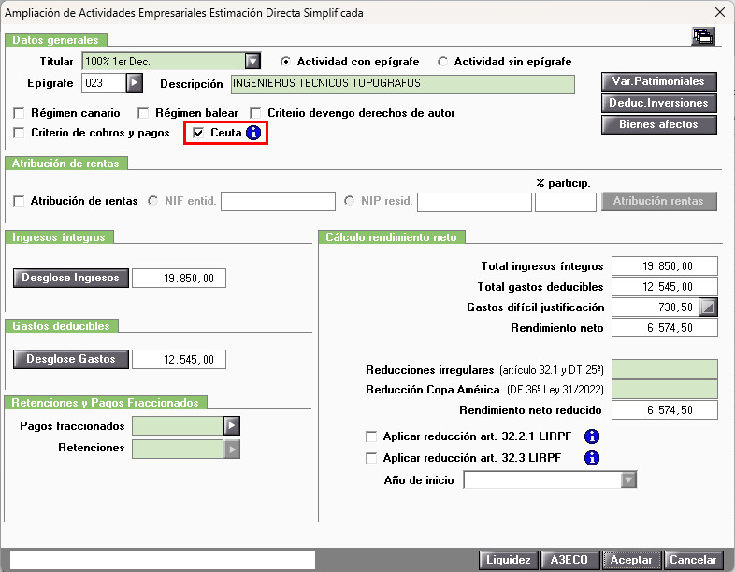Select NIF entid. radio option
The image size is (735, 572).
tap(152, 201)
